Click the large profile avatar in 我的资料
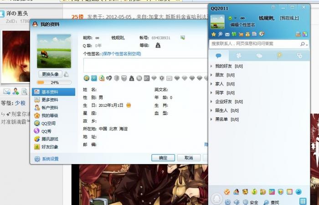The image size is (319, 205). [54, 51]
